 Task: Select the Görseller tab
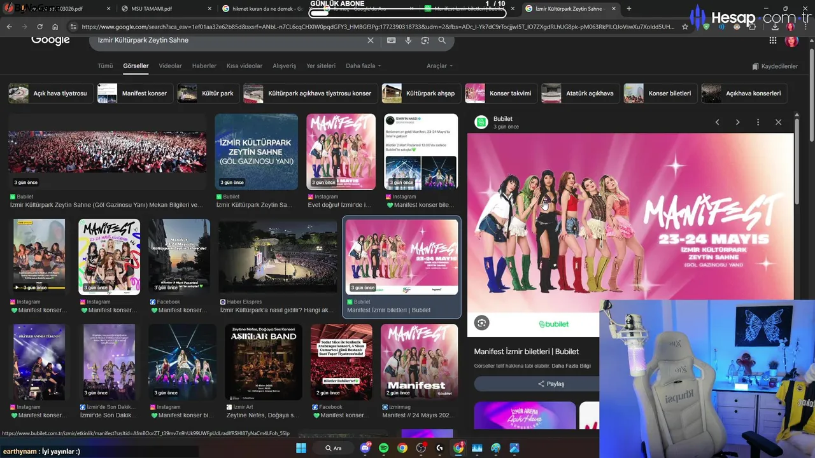click(x=136, y=66)
